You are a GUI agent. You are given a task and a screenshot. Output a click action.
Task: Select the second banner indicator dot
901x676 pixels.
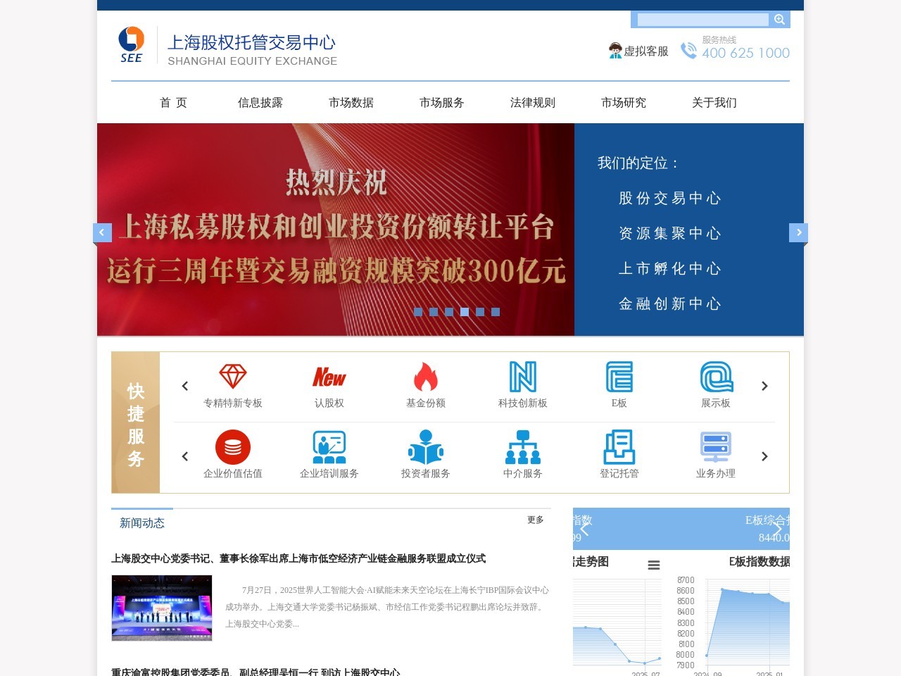point(434,312)
